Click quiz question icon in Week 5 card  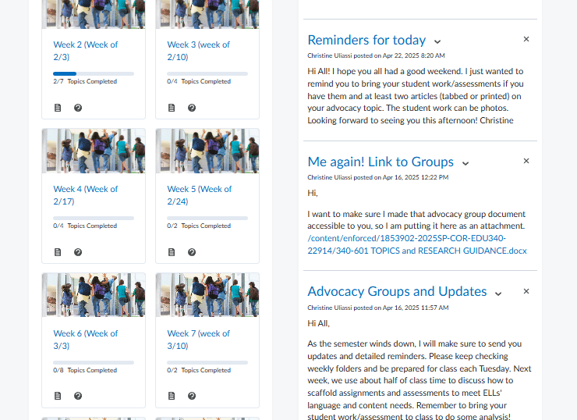192,252
